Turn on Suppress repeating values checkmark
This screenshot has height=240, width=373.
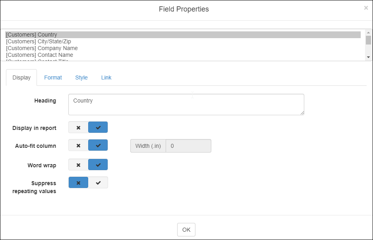[98, 183]
